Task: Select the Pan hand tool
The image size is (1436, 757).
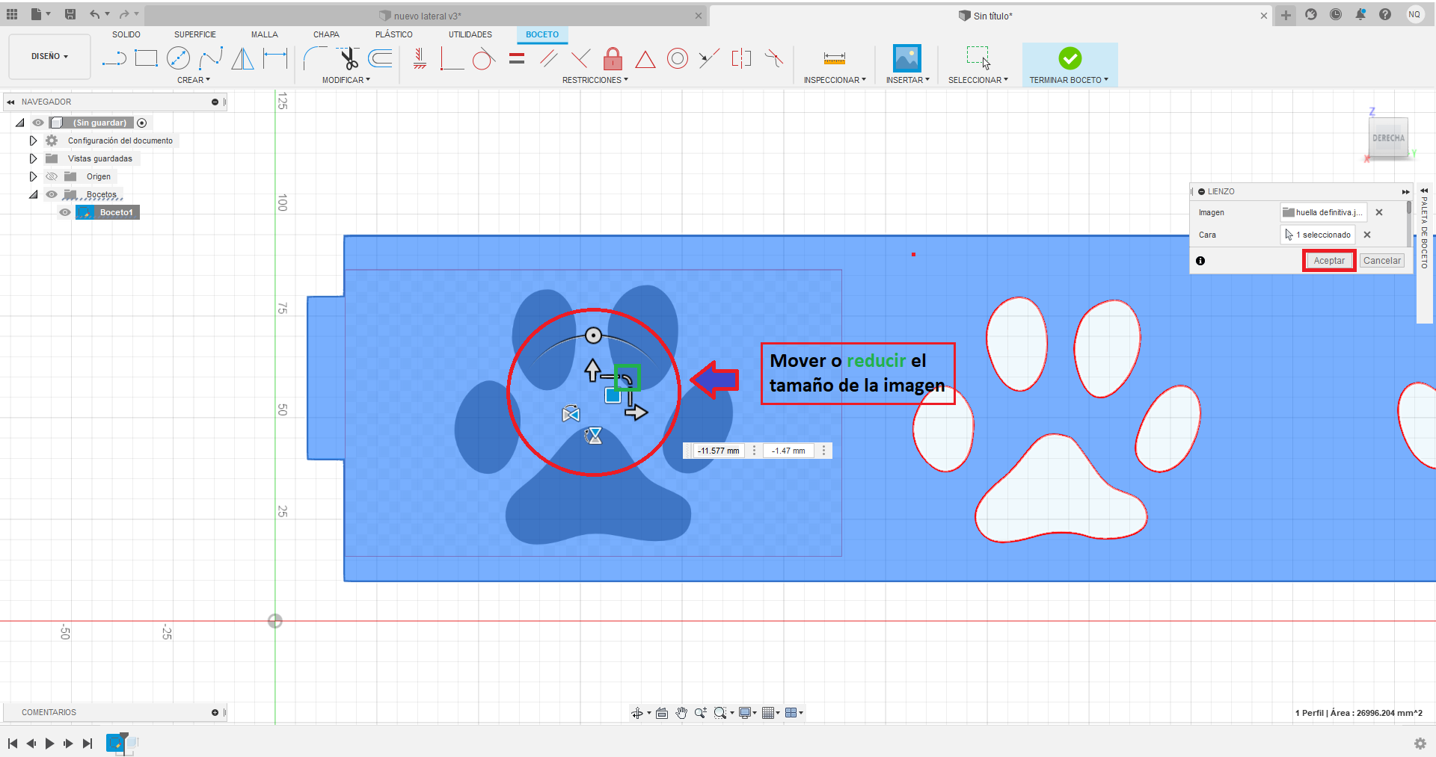Action: (681, 713)
